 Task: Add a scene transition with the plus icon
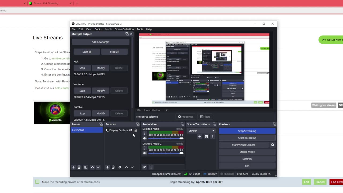[x=200, y=137]
